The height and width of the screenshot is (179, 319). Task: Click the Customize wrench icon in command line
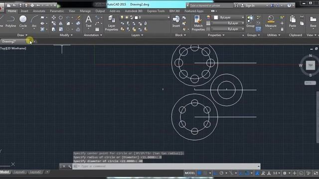point(69,166)
